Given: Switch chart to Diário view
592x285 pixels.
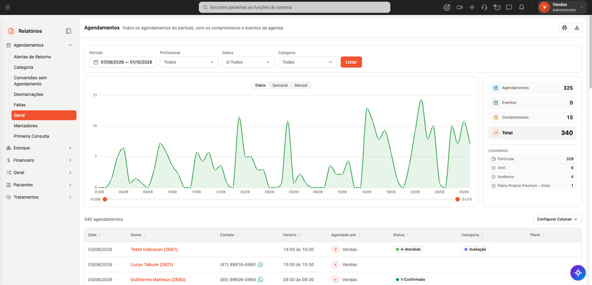Looking at the screenshot, I should tap(260, 85).
